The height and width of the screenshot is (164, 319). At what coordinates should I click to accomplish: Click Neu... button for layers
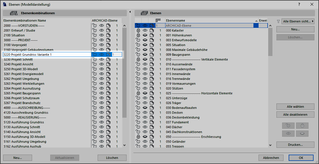(x=295, y=29)
